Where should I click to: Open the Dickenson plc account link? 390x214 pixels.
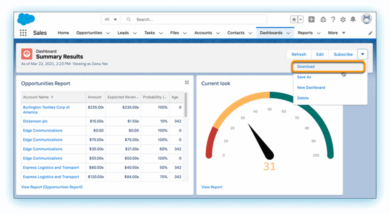click(35, 121)
